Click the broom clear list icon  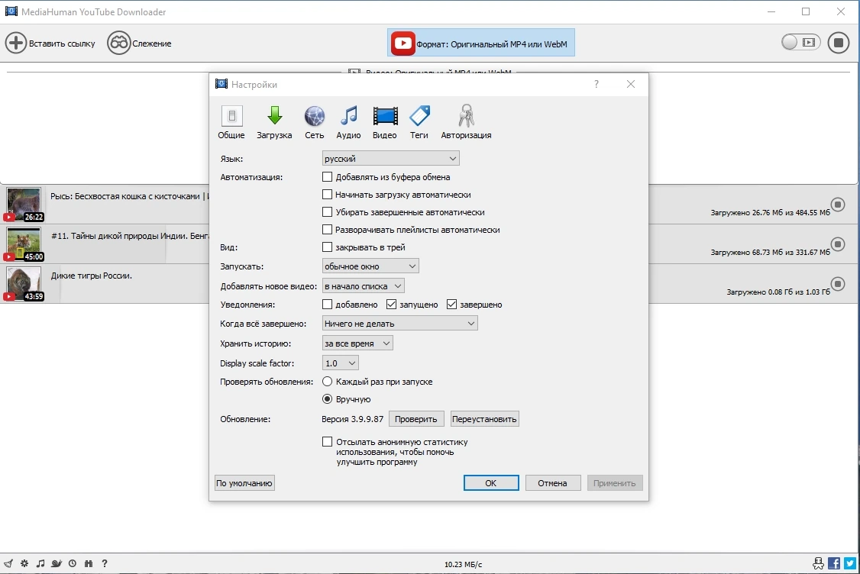coord(8,563)
